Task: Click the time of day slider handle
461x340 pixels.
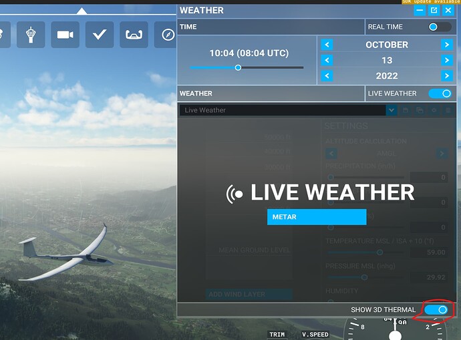Action: (238, 67)
